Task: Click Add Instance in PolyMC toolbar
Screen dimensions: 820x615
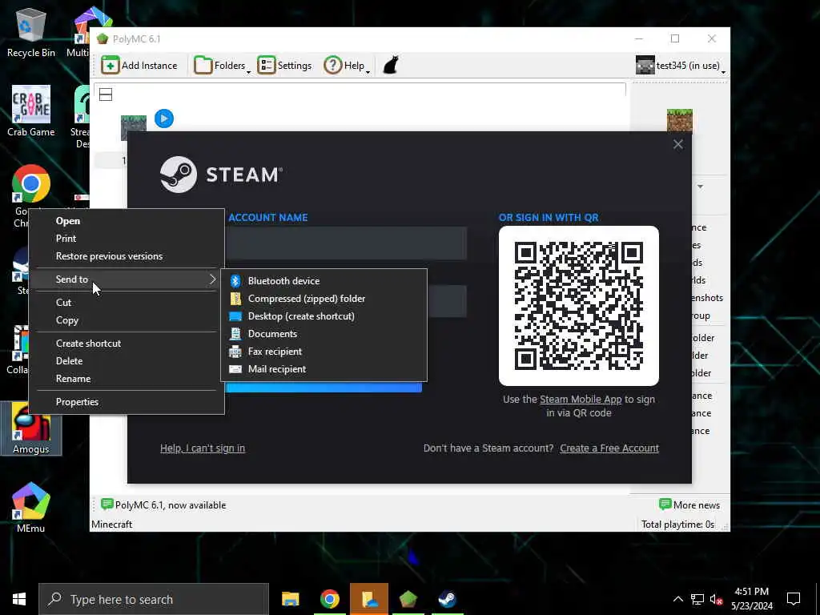Action: point(139,66)
